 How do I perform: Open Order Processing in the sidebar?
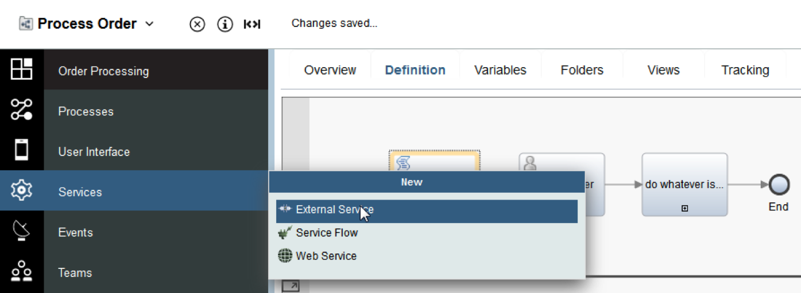click(x=103, y=71)
